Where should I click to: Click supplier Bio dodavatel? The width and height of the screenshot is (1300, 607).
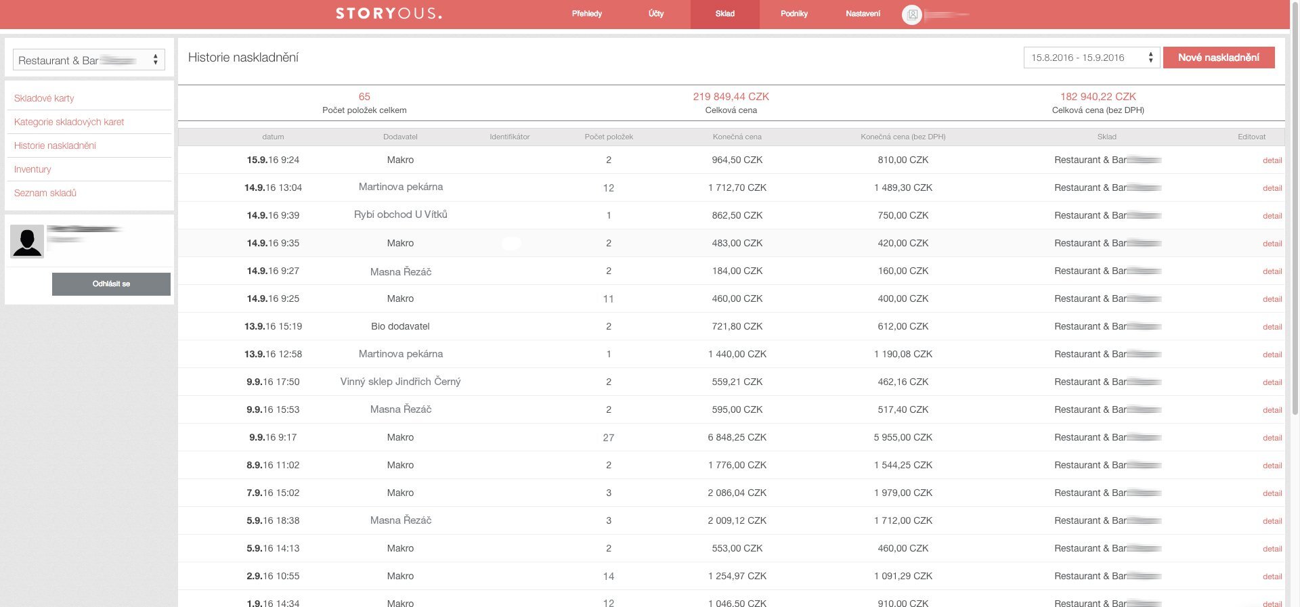pos(400,326)
